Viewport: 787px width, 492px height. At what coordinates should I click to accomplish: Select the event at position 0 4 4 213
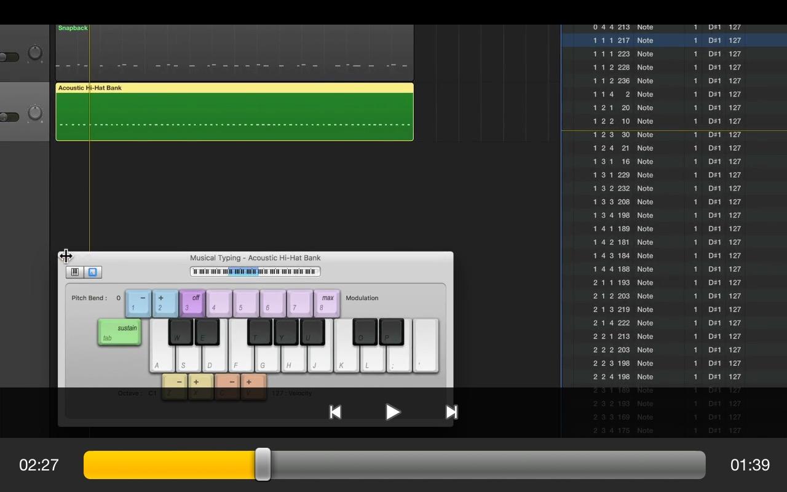point(674,27)
